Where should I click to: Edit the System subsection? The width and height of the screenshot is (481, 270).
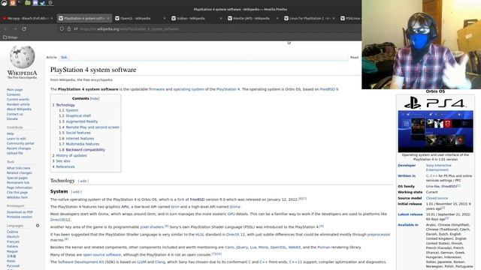[76, 192]
